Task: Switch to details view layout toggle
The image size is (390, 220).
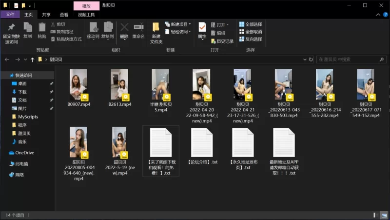Action: [x=375, y=215]
